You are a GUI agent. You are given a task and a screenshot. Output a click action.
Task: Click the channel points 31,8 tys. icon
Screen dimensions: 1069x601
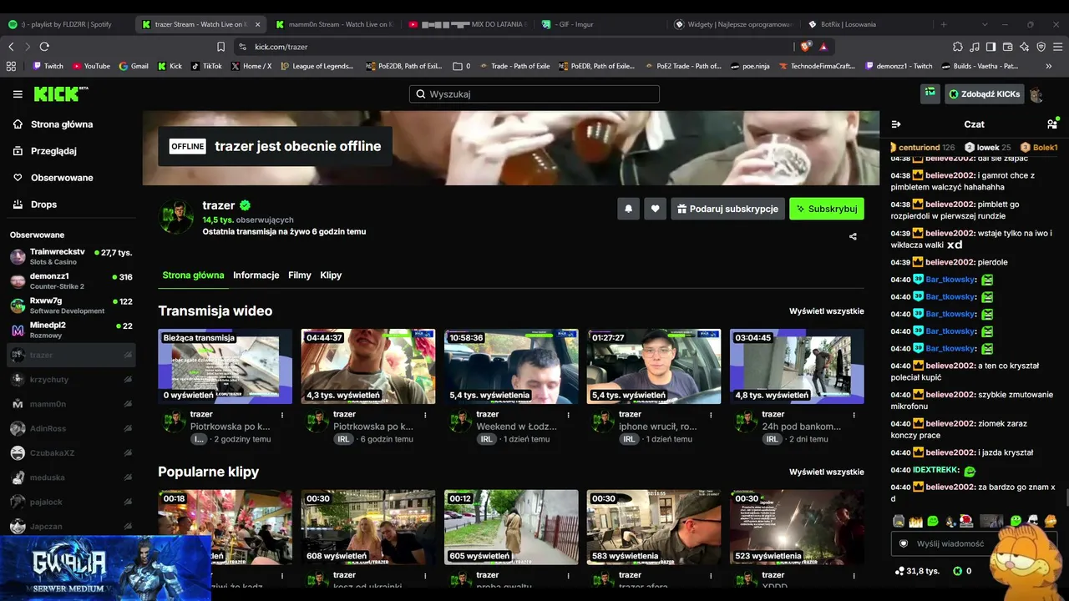click(x=899, y=571)
